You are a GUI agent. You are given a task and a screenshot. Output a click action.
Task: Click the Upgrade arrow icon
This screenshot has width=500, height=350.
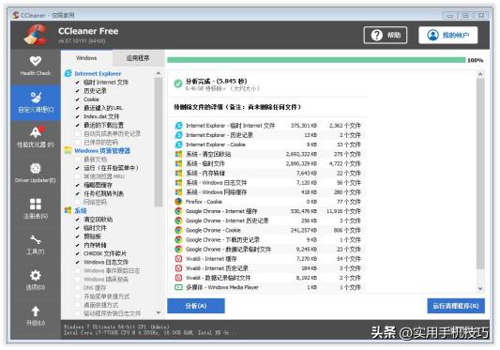(x=36, y=311)
